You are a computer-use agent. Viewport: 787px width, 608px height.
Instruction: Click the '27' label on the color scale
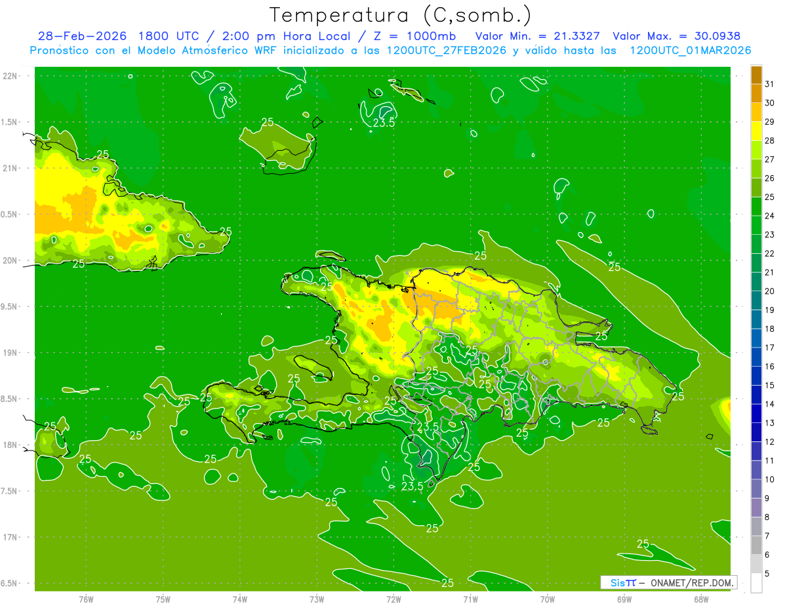770,159
